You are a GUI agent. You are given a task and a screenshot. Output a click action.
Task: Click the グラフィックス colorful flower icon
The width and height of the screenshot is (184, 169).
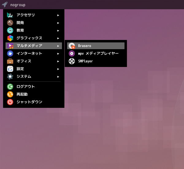click(x=10, y=38)
